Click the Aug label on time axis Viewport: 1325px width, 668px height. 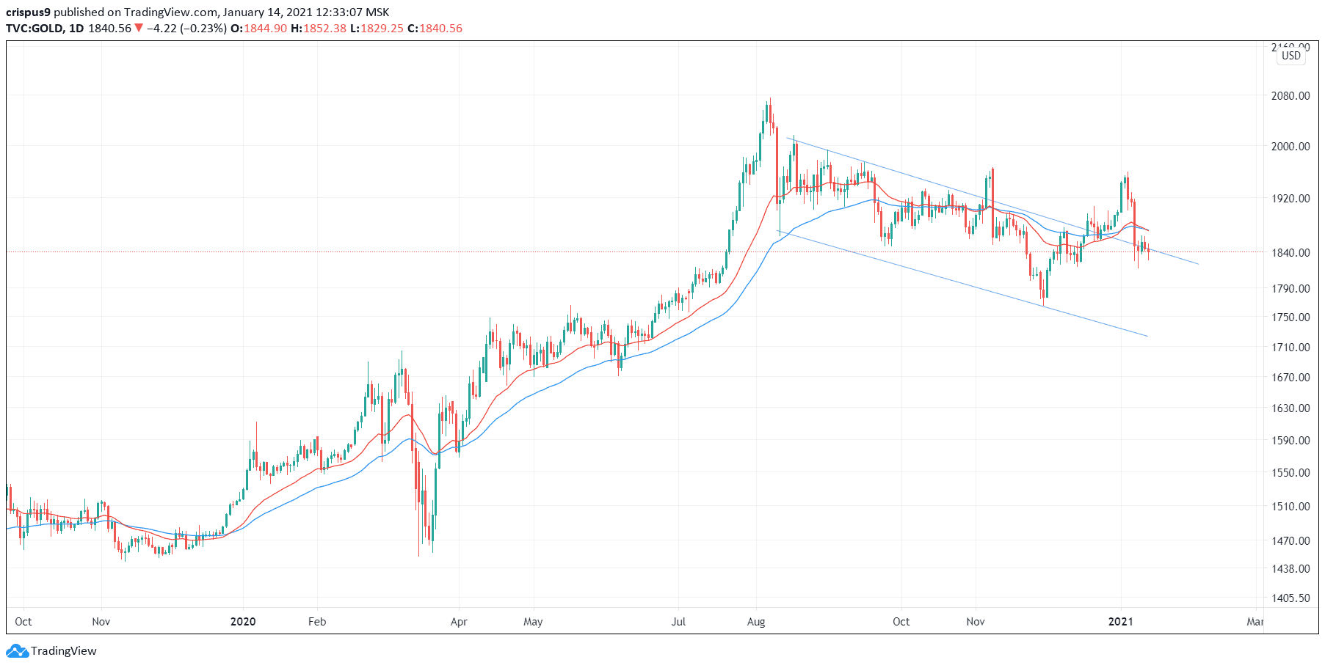[756, 622]
